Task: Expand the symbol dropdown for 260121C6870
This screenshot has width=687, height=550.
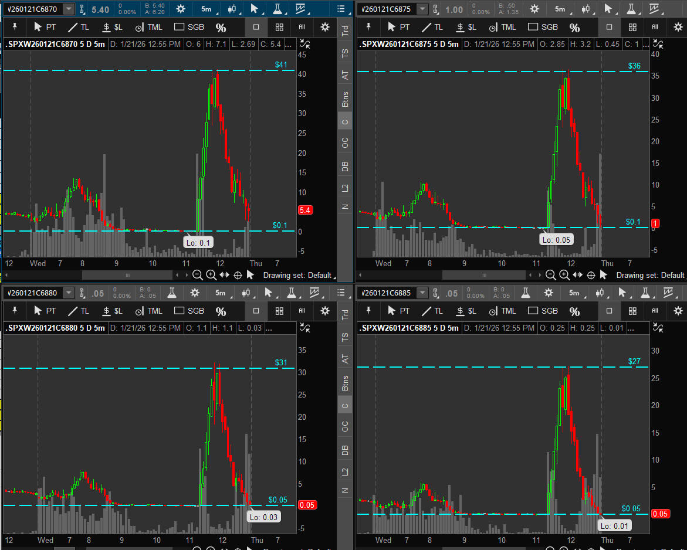Action: pos(69,9)
